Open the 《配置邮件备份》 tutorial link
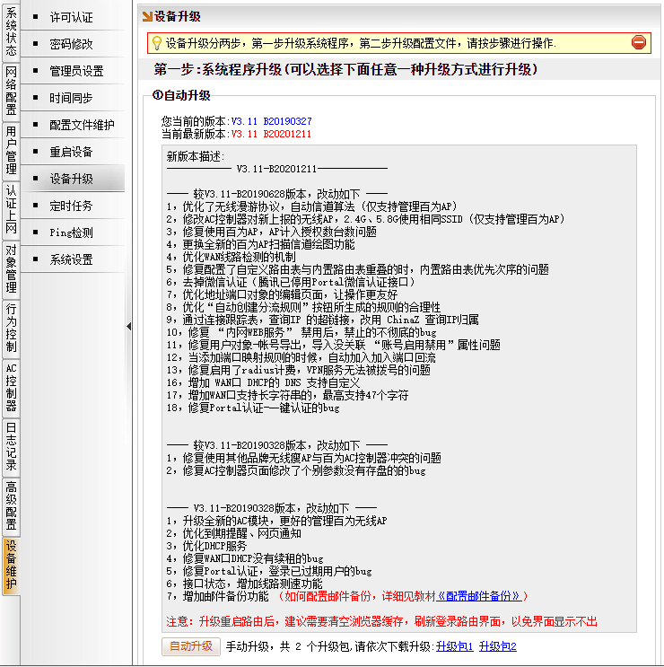 pos(477,596)
